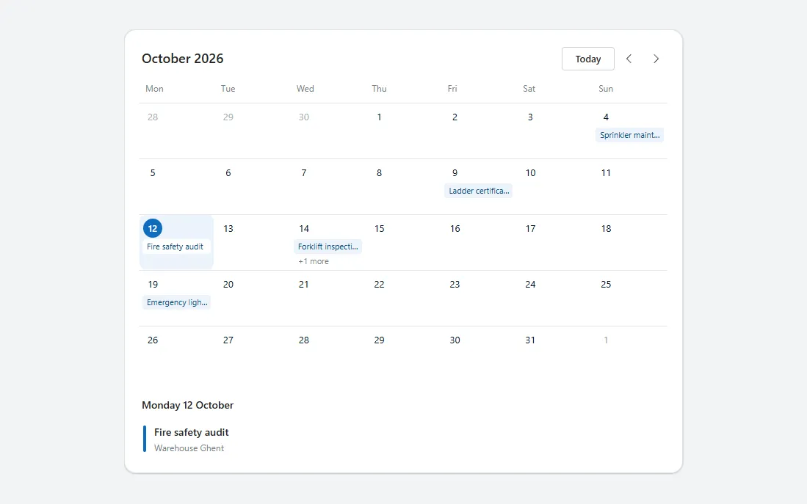Select October 16 in the calendar
The image size is (807, 504).
455,228
